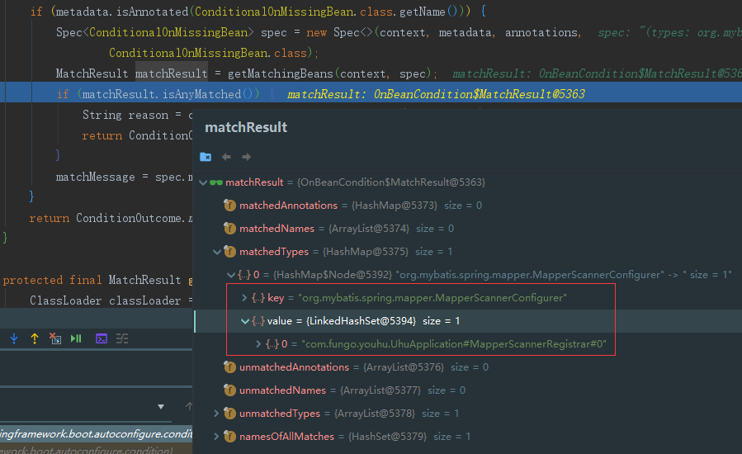Click the forward arrow in matchResult popup

point(246,157)
